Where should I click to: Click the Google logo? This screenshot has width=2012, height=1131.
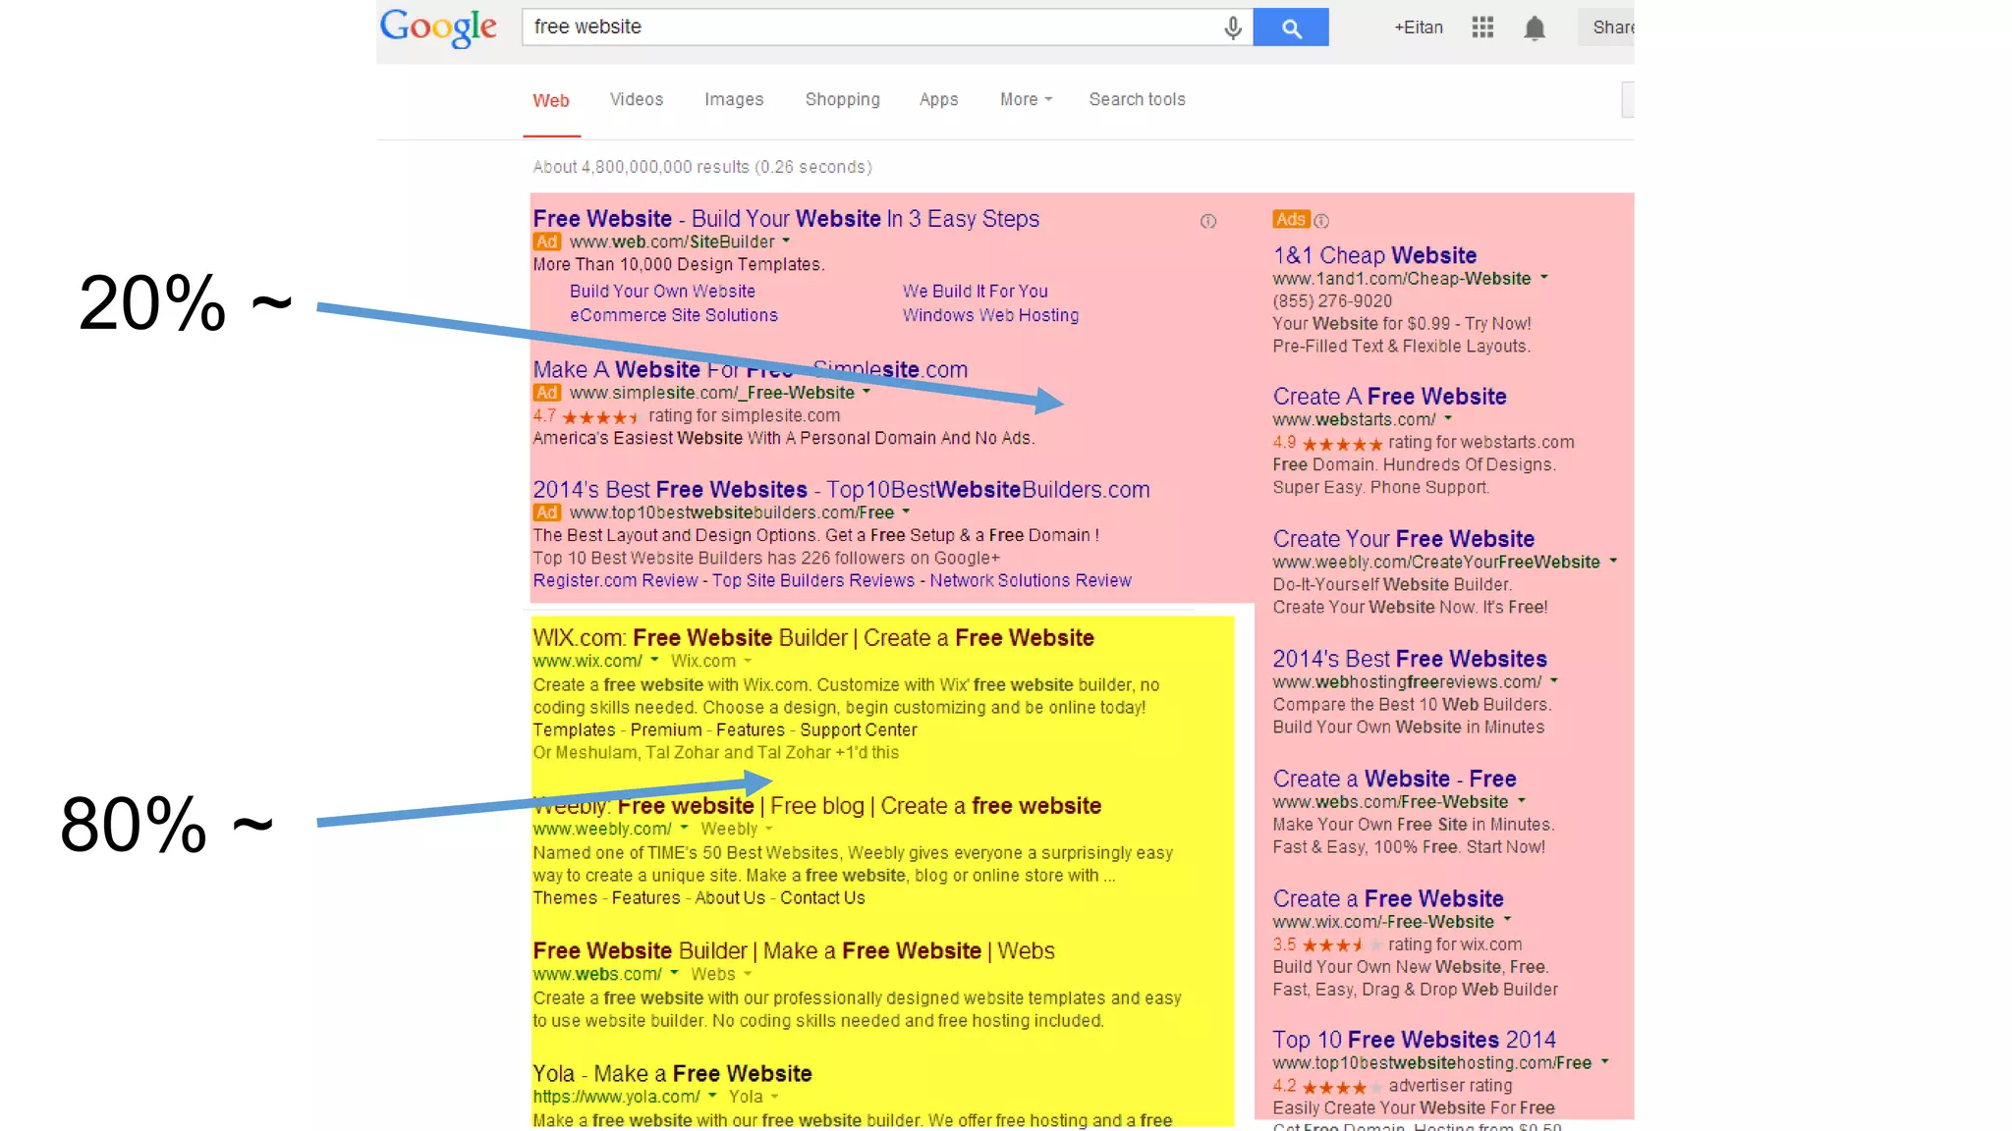pos(438,27)
